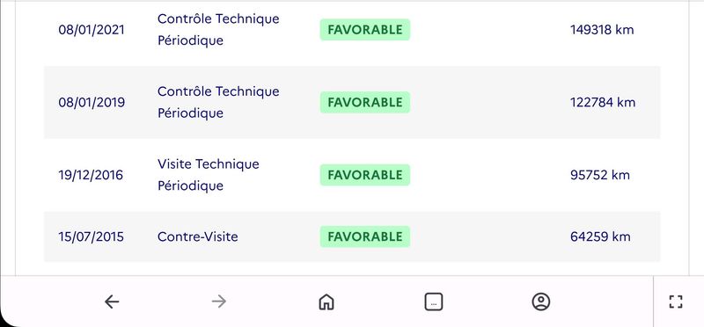Toggle fullscreen with the corner brackets icon
Screen dimensions: 704x327
(676, 302)
